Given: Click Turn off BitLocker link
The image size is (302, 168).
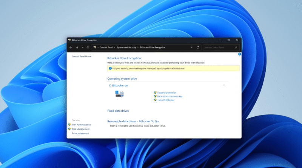Looking at the screenshot, I should pos(166,100).
